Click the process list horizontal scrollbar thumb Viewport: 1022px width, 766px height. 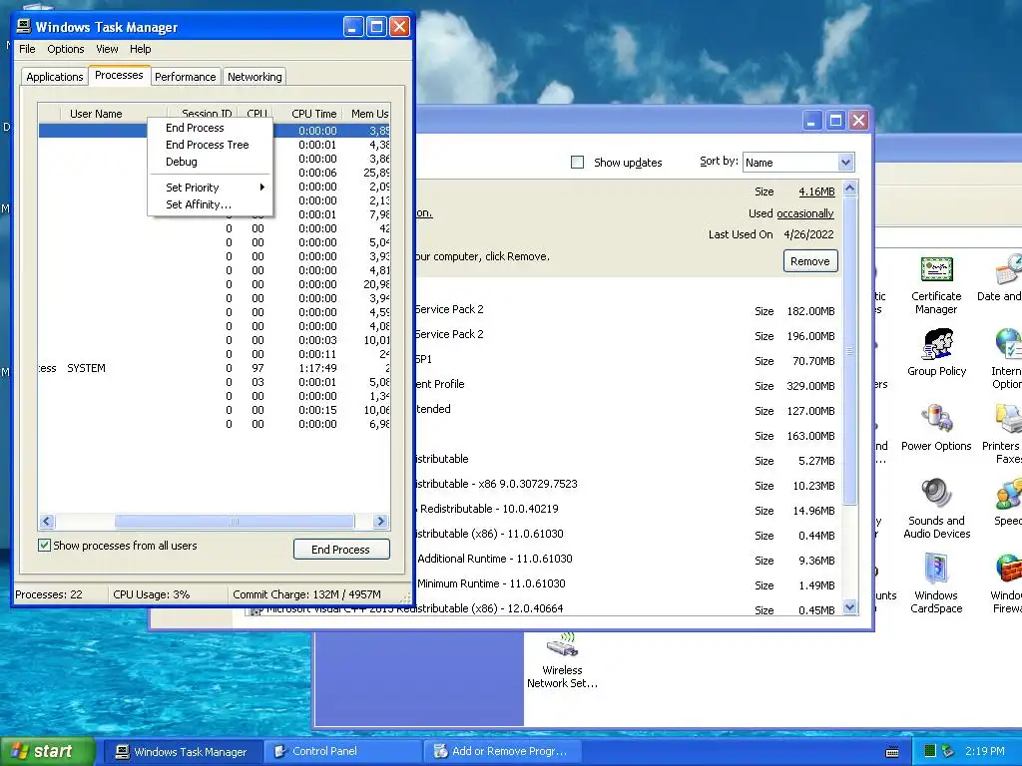(x=235, y=521)
